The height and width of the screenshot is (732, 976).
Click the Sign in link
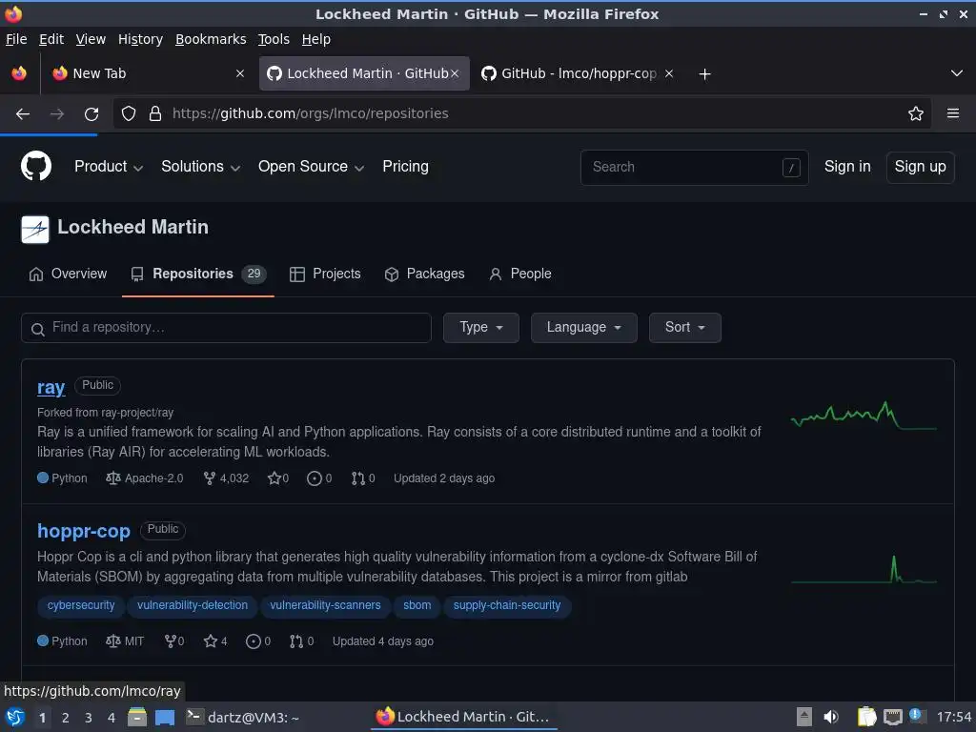pos(847,166)
